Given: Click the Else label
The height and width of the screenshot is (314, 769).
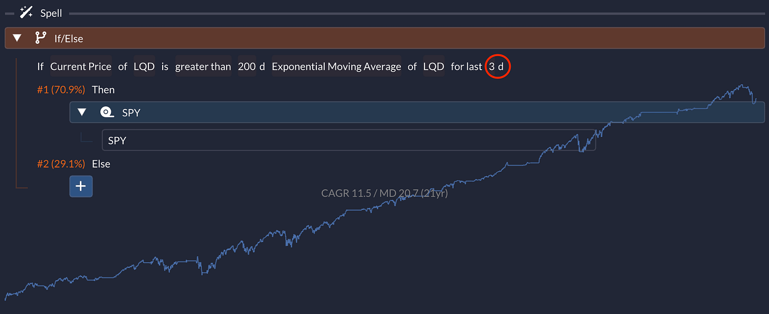Looking at the screenshot, I should tap(101, 164).
